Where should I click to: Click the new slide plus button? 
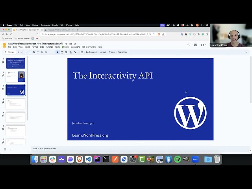[19, 52]
